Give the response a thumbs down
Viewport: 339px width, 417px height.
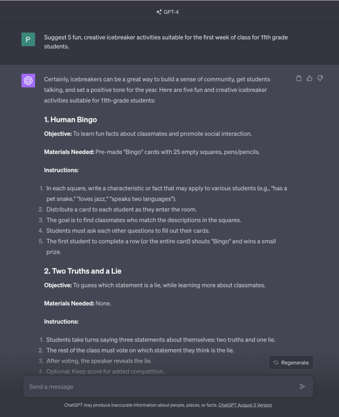click(320, 79)
